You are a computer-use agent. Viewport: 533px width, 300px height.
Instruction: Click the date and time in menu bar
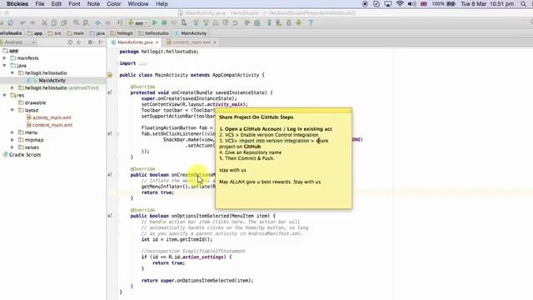[487, 3]
